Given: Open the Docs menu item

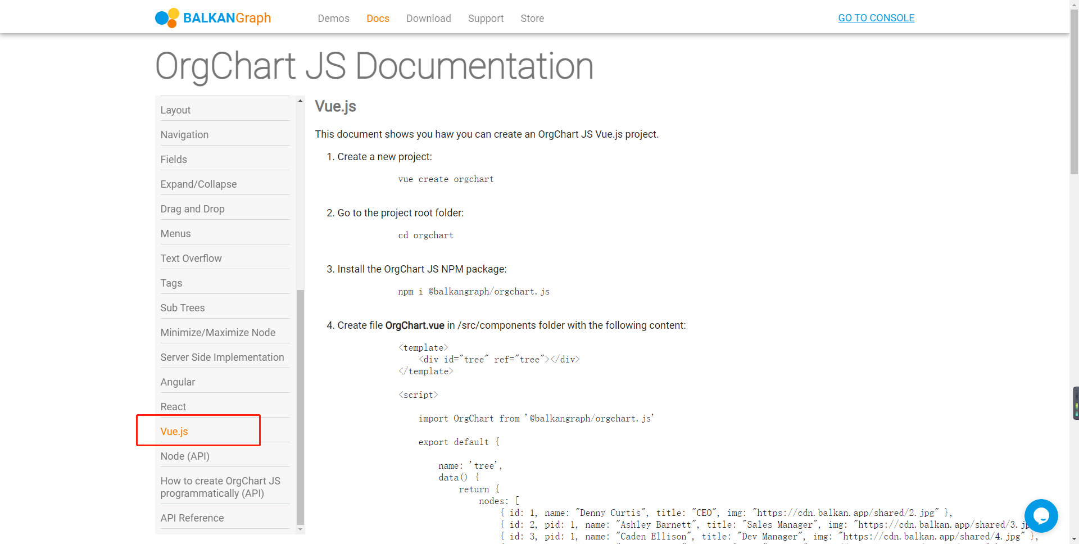Looking at the screenshot, I should click(x=378, y=19).
